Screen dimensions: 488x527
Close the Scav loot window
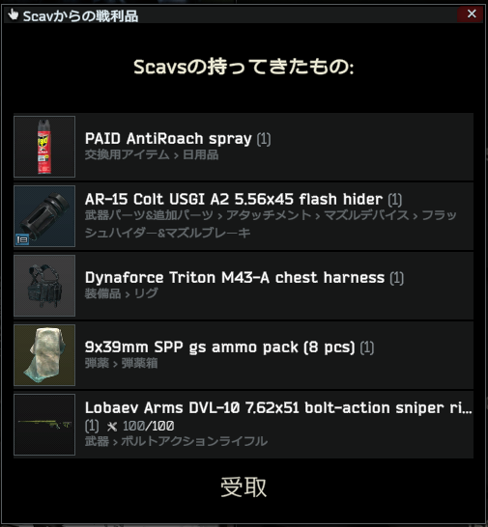pos(472,14)
